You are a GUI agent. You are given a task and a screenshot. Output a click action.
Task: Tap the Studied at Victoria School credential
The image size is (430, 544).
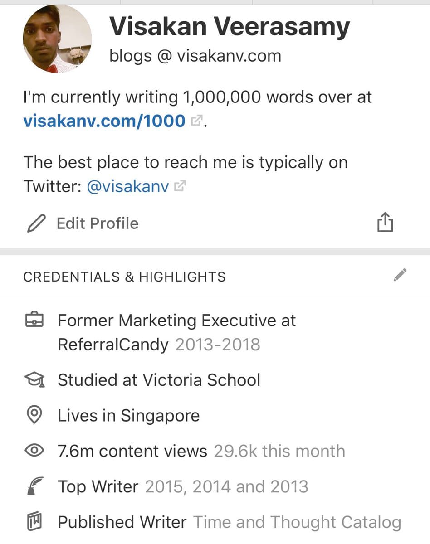point(159,380)
